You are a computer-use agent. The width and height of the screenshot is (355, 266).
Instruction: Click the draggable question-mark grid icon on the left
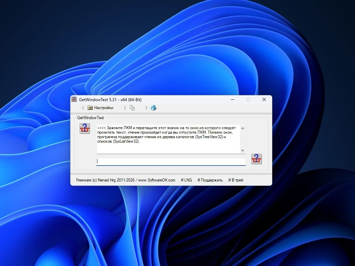tap(85, 128)
